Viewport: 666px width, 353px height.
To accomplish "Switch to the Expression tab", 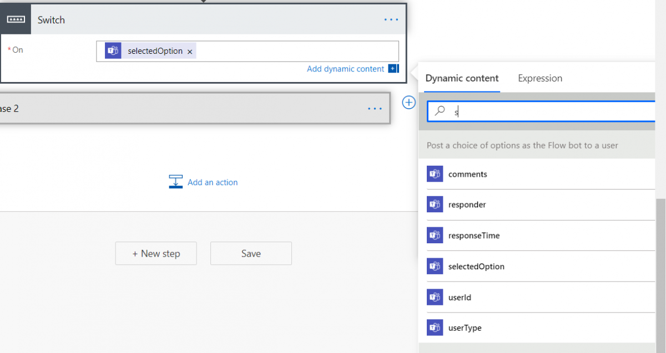I will click(x=539, y=78).
